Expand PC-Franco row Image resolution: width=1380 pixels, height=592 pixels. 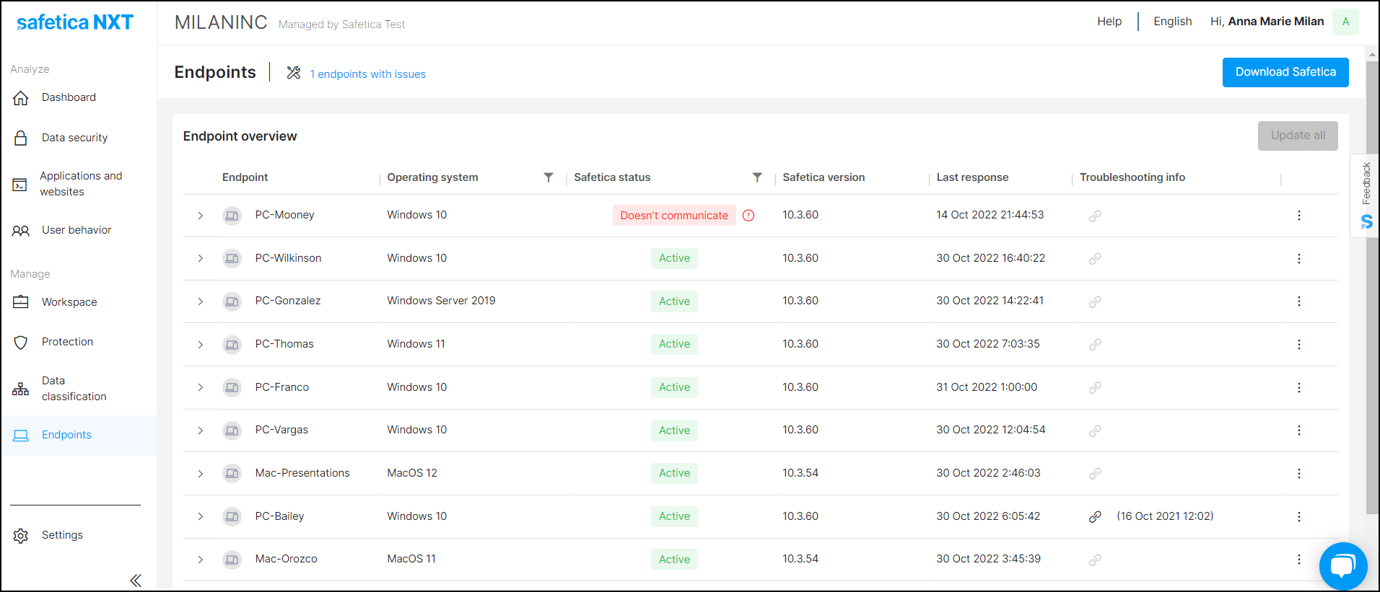click(x=201, y=387)
